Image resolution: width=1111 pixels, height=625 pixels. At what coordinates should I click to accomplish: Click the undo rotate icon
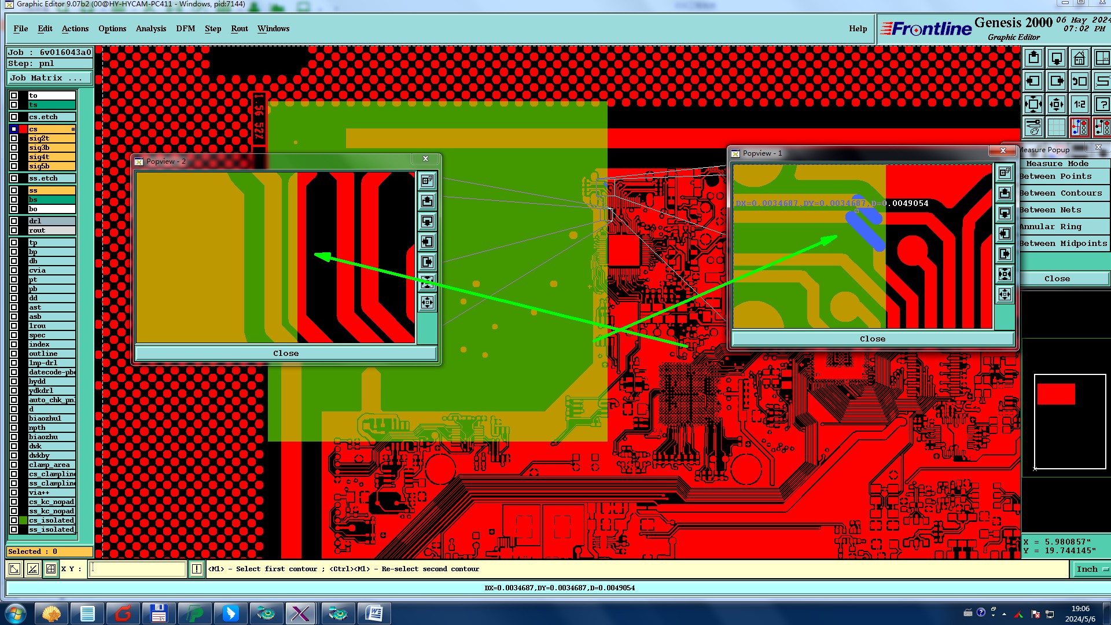1080,81
